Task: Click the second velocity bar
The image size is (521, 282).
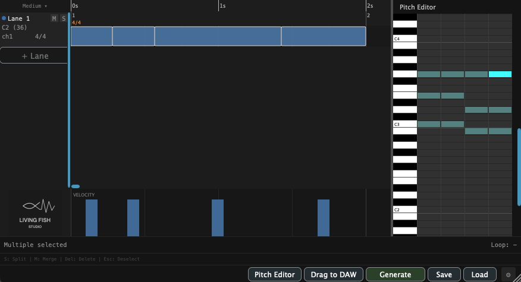Action: tap(133, 218)
